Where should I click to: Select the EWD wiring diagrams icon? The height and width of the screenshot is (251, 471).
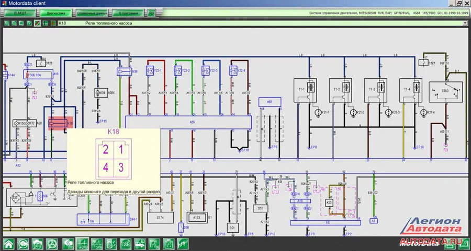click(x=82, y=244)
